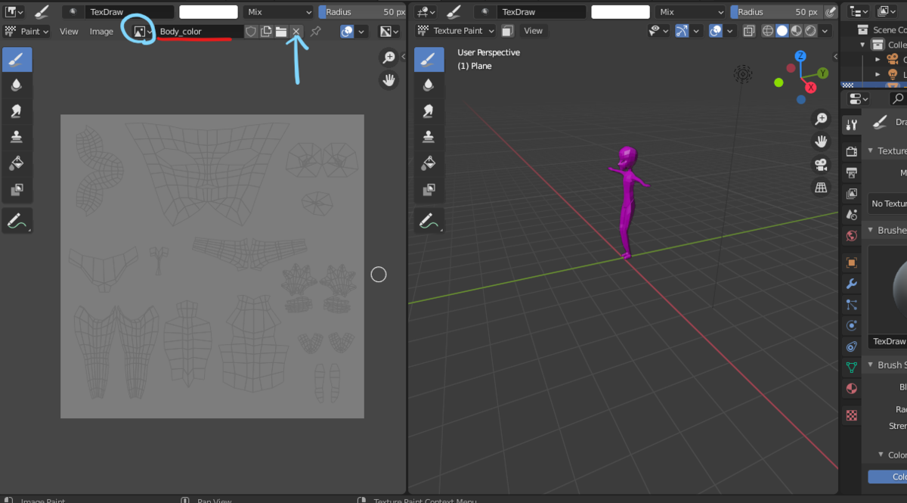
Task: Select Fill tool in 3D viewport toolbar
Action: (x=429, y=163)
